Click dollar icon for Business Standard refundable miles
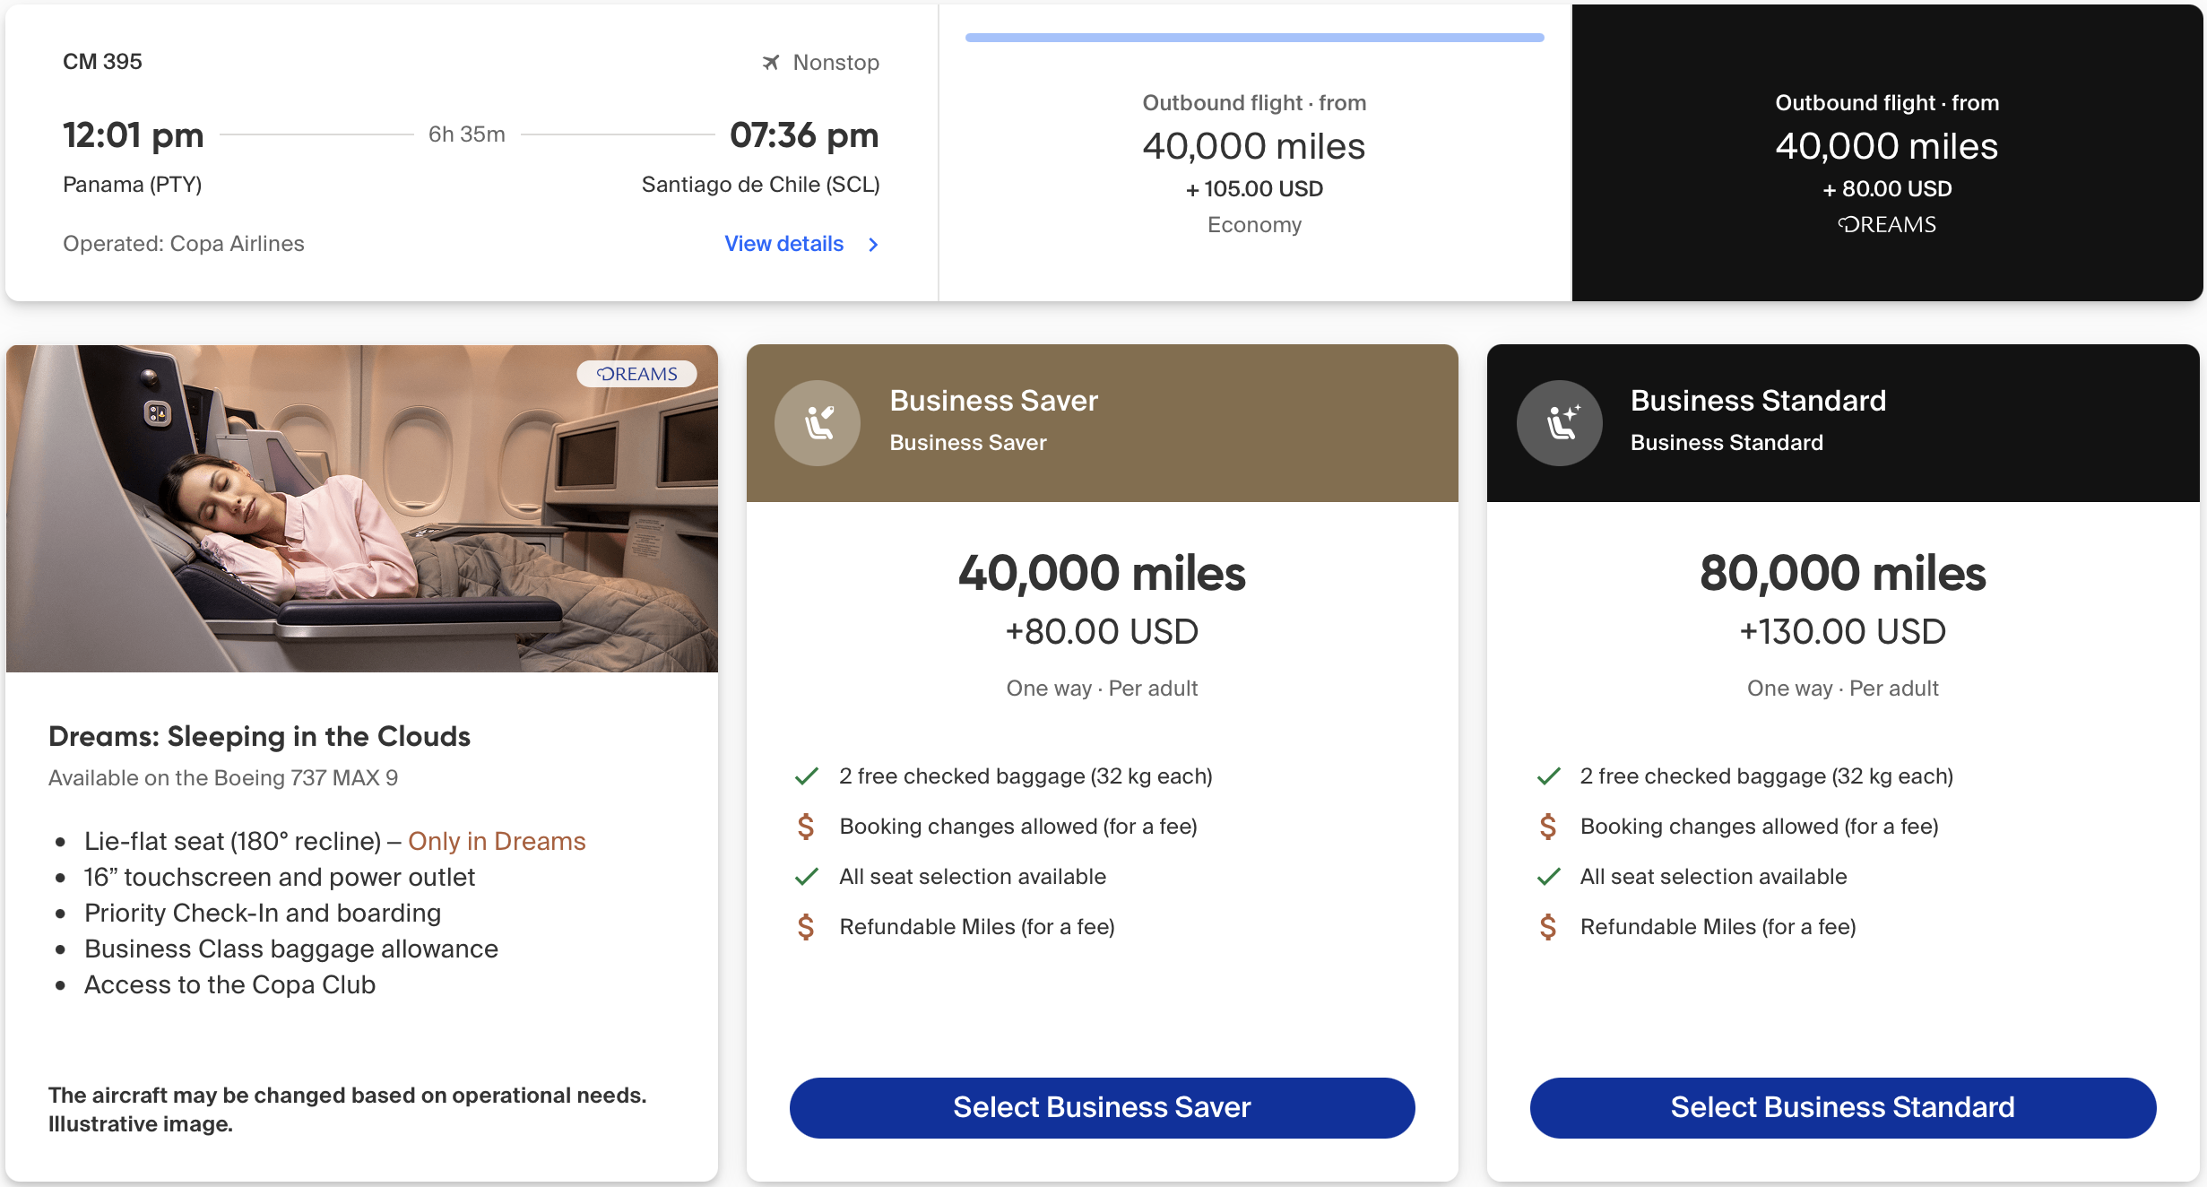 tap(1547, 927)
